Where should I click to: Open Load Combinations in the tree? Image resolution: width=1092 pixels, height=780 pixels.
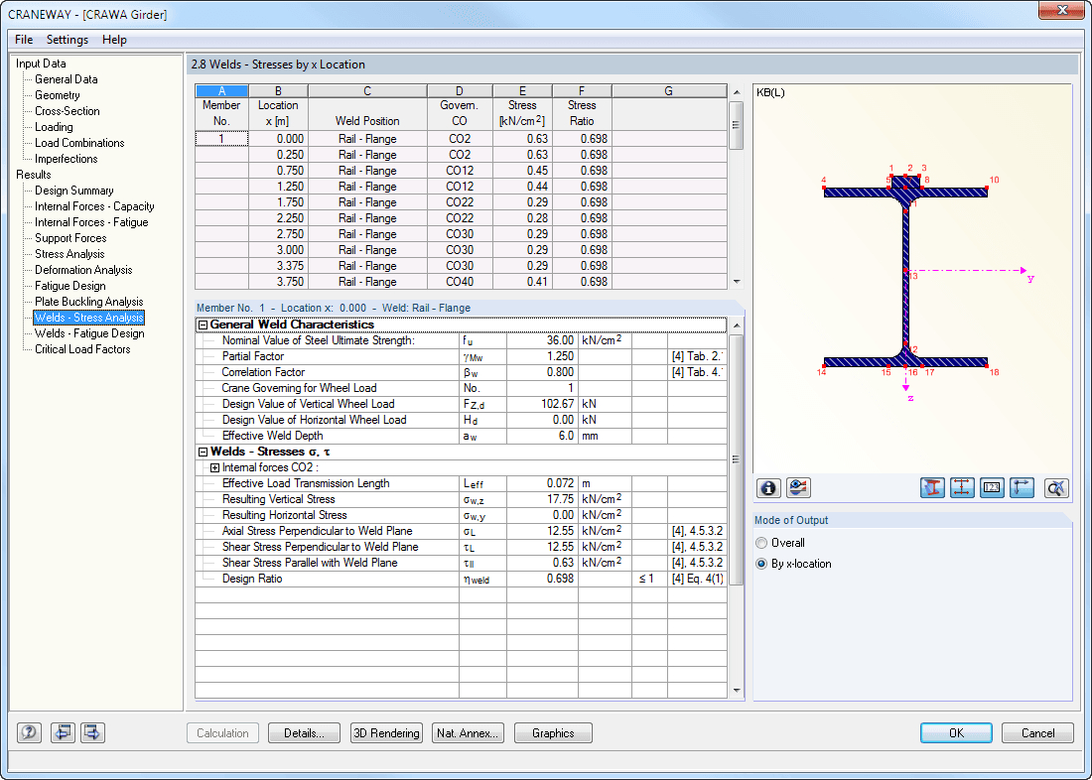(x=79, y=143)
